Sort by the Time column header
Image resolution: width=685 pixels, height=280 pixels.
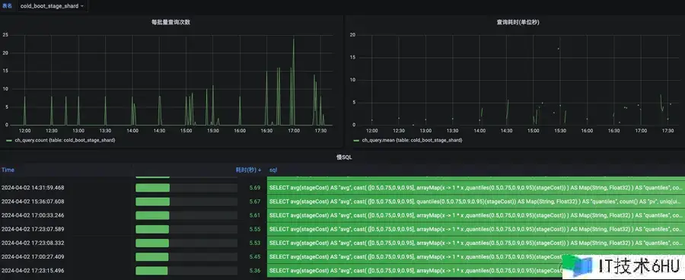tap(8, 170)
